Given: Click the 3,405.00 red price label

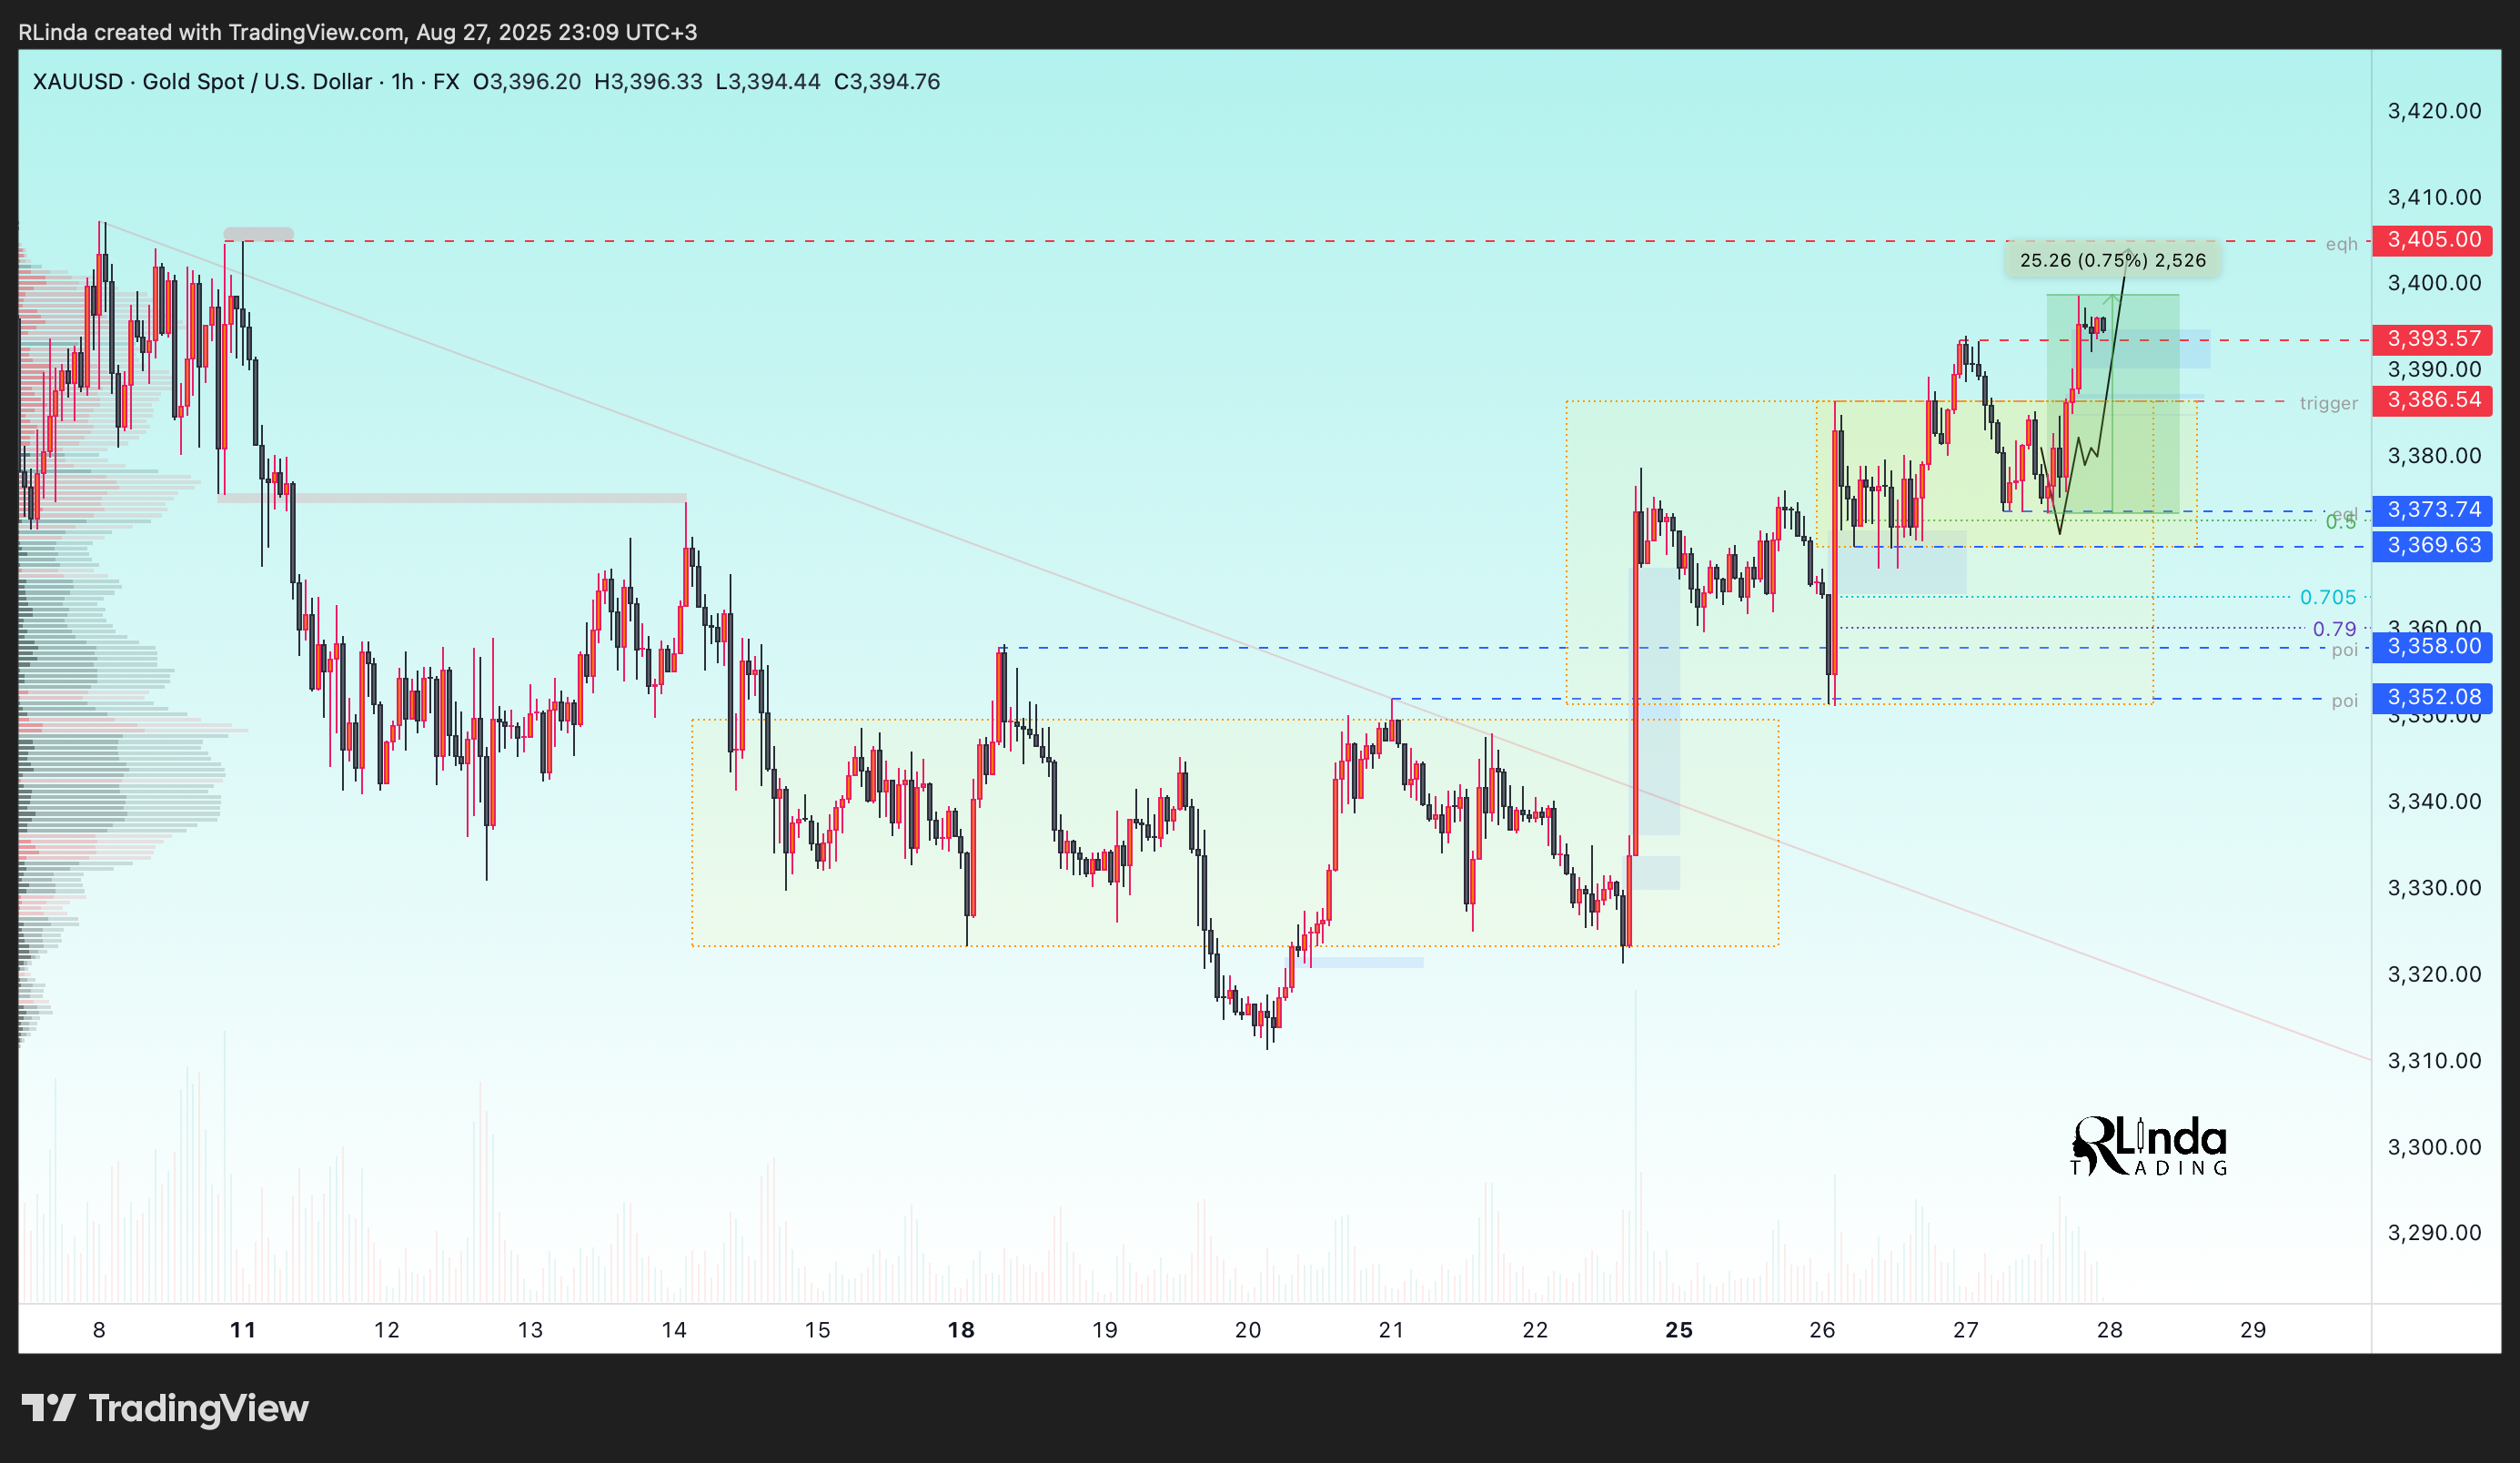Looking at the screenshot, I should click(2432, 240).
